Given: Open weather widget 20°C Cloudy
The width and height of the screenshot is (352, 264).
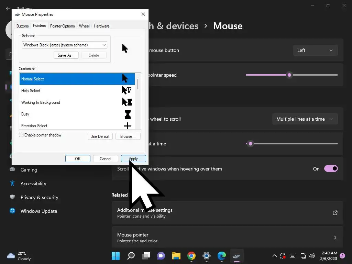Looking at the screenshot, I should click(19, 256).
